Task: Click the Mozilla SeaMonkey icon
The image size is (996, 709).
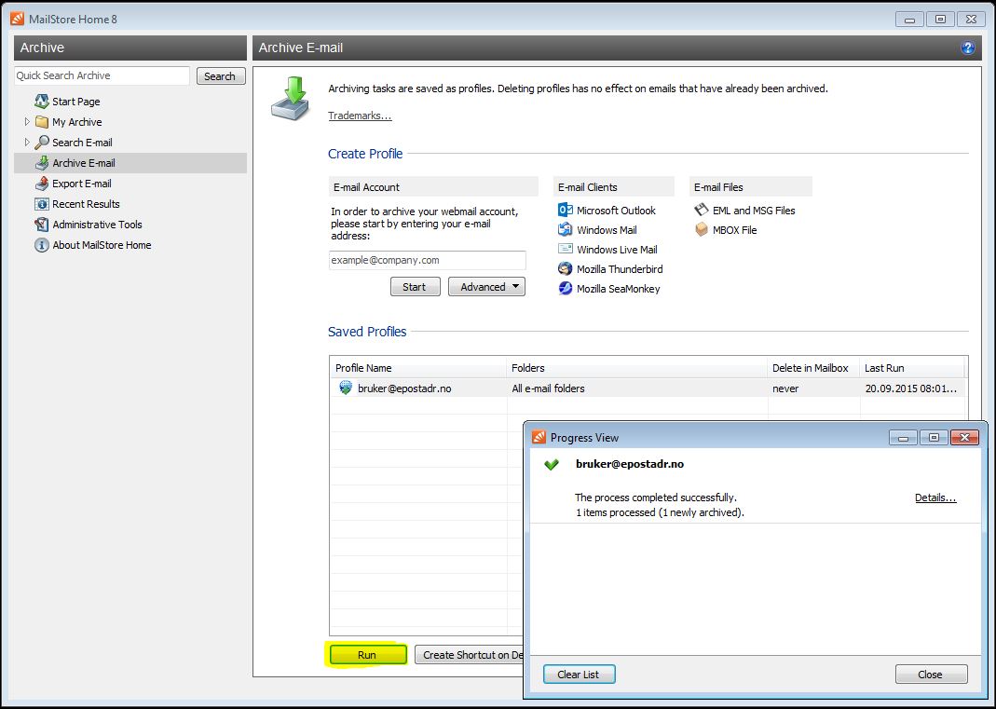Action: tap(566, 289)
